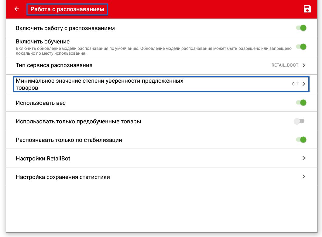The height and width of the screenshot is (237, 322).
Task: Save settings with the floppy disk icon
Action: (307, 9)
